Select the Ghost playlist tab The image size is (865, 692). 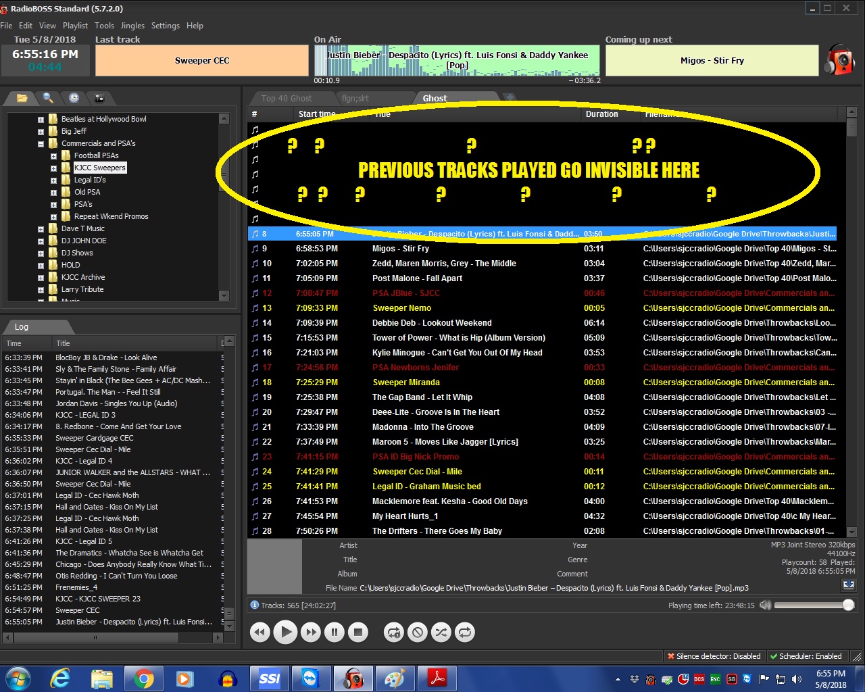pyautogui.click(x=435, y=99)
